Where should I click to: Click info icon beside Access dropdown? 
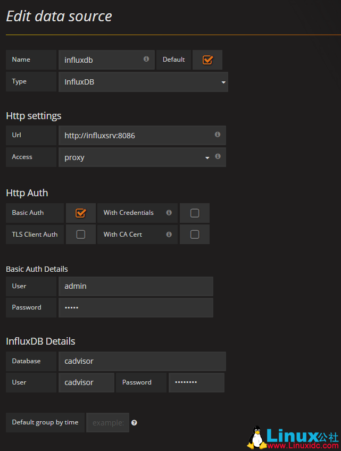[218, 157]
